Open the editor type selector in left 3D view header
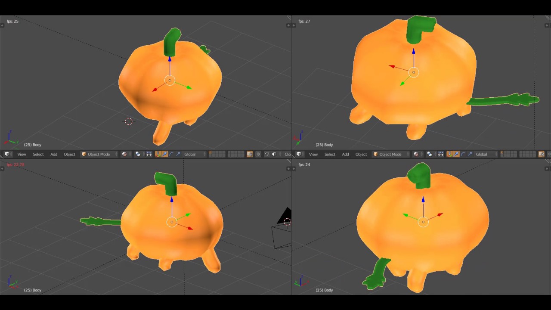The image size is (551, 310). pyautogui.click(x=9, y=154)
